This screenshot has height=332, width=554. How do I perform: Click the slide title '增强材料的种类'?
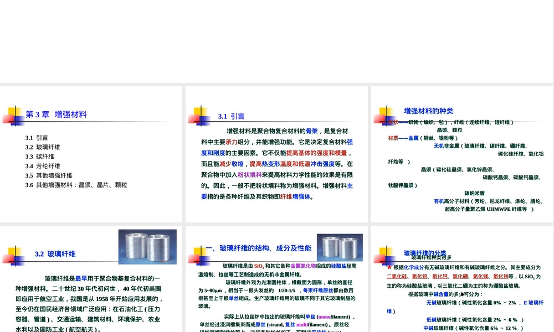[429, 111]
